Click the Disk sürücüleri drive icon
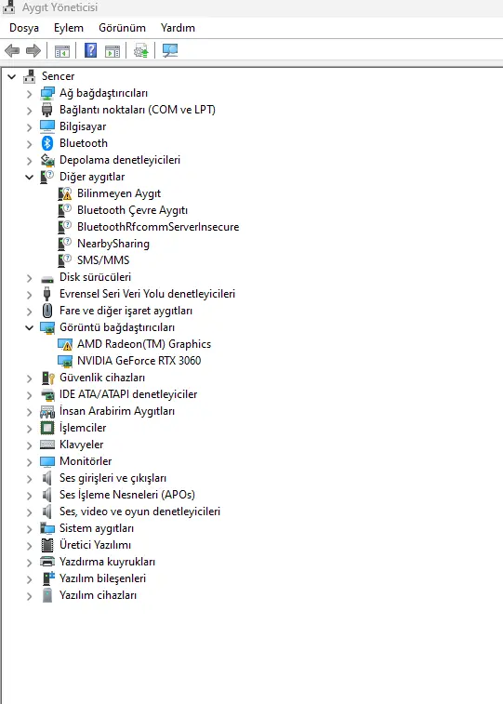 (47, 279)
